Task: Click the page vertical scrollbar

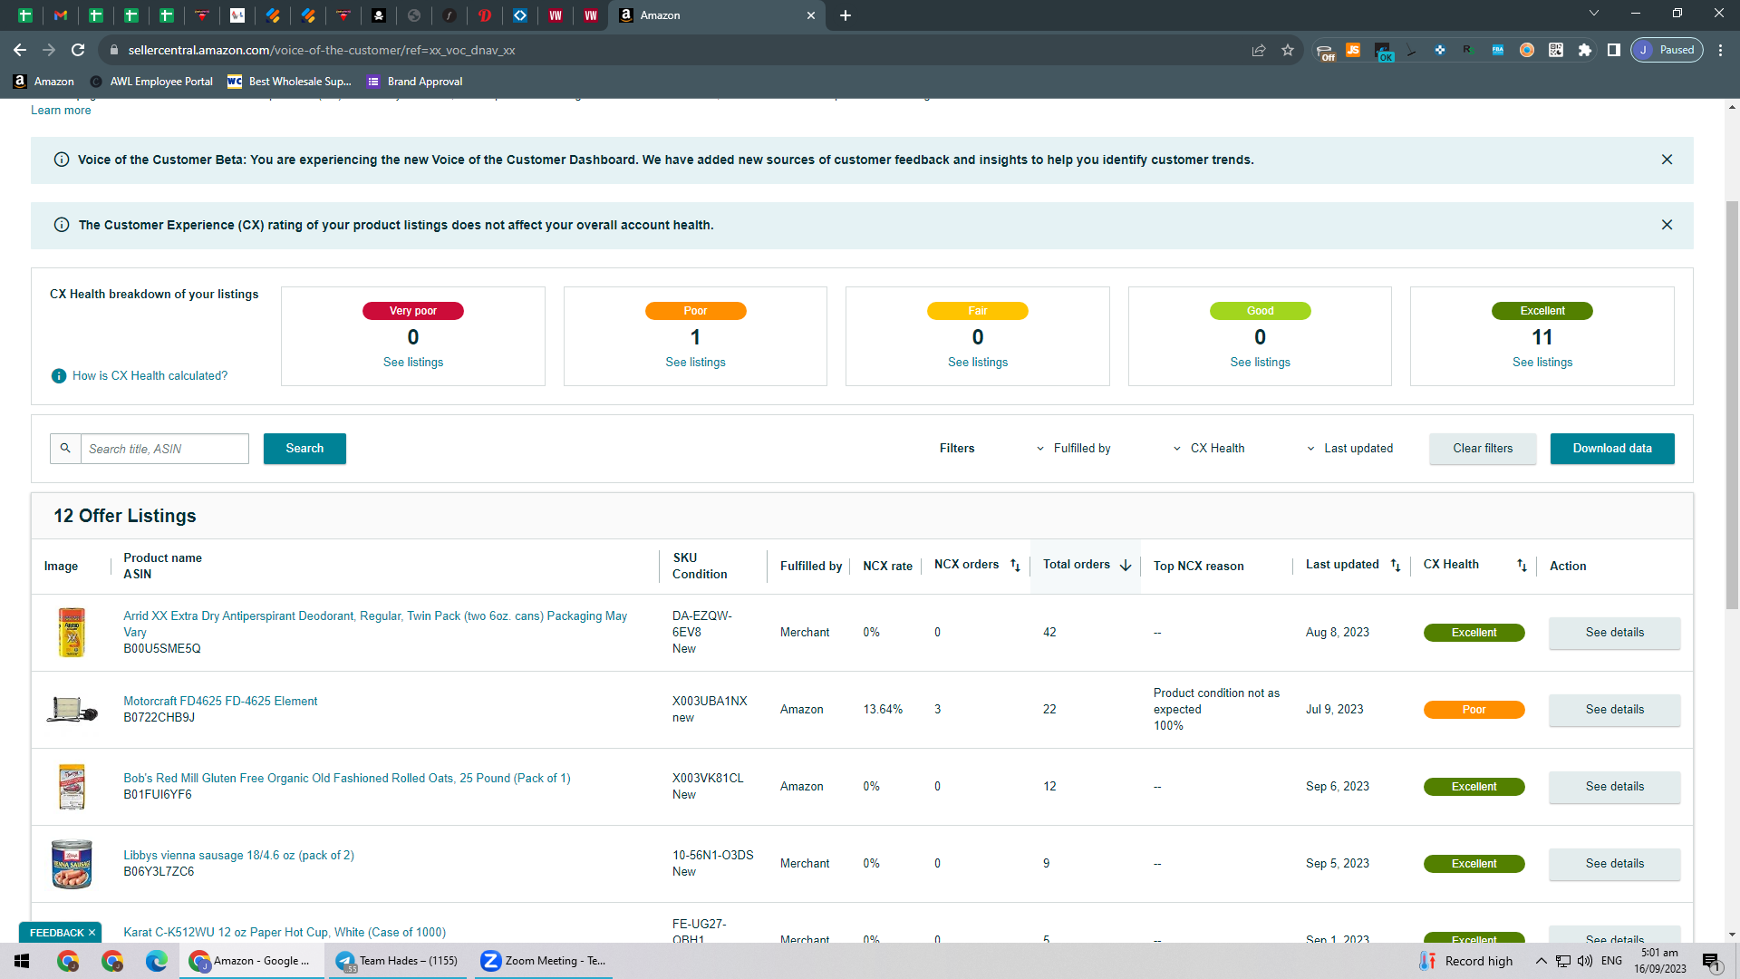Action: tap(1732, 405)
